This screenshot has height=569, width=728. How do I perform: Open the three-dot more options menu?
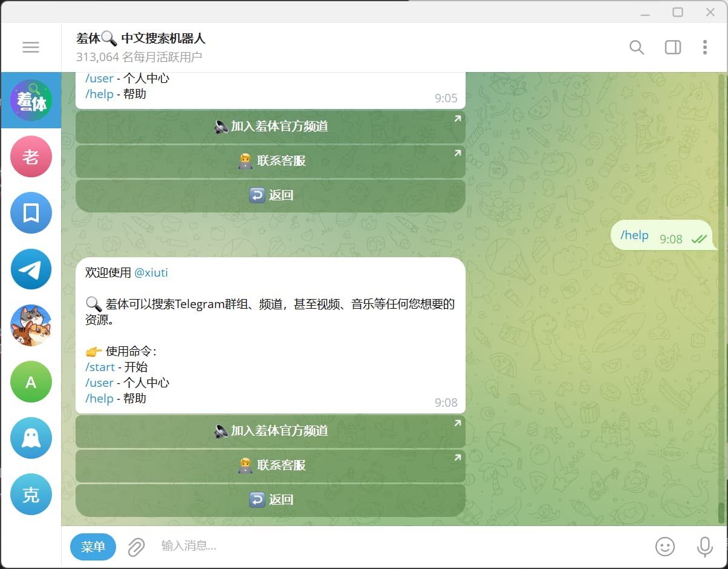704,47
